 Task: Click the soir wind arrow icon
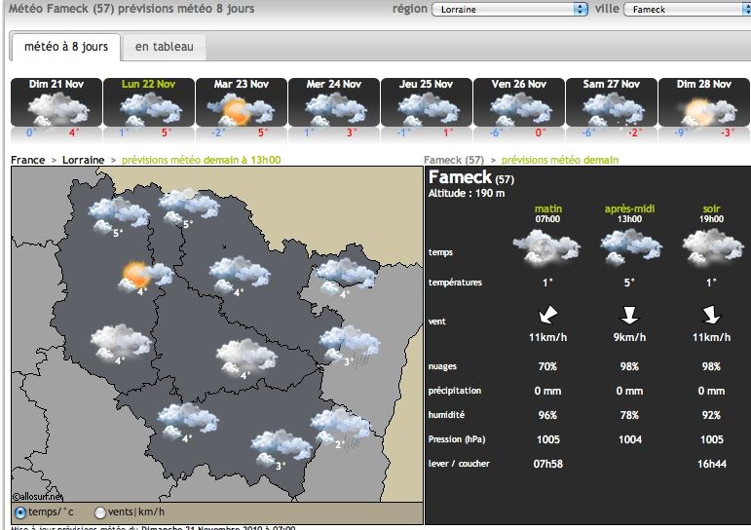click(x=711, y=315)
